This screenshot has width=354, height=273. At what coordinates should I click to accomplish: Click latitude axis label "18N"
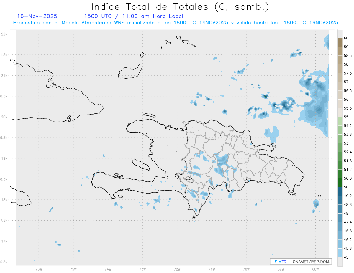[5, 200]
